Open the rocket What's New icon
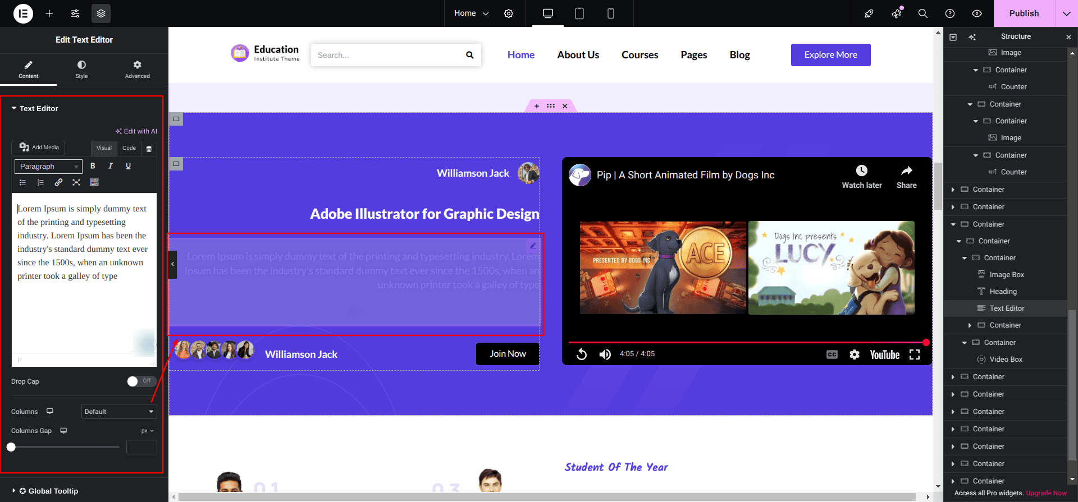The height and width of the screenshot is (502, 1078). click(x=869, y=13)
